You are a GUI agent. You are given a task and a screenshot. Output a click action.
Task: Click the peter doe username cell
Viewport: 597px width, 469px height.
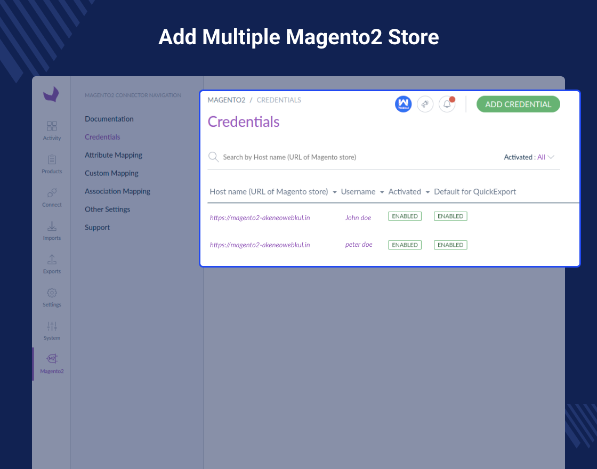359,245
